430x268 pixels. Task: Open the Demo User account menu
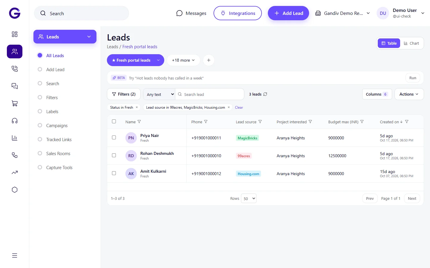[x=401, y=13]
